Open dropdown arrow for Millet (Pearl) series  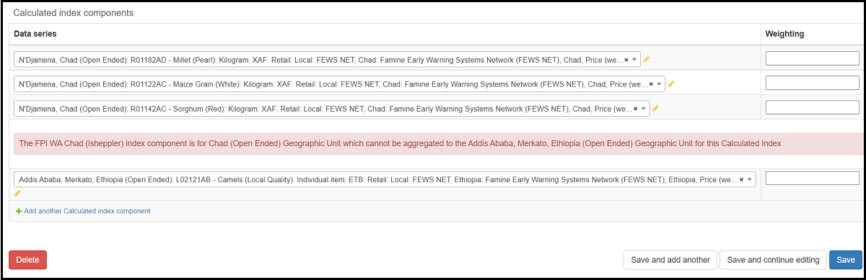click(634, 60)
